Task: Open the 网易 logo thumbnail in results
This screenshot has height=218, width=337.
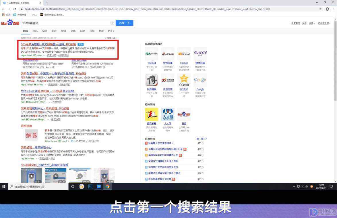Action: click(31, 135)
